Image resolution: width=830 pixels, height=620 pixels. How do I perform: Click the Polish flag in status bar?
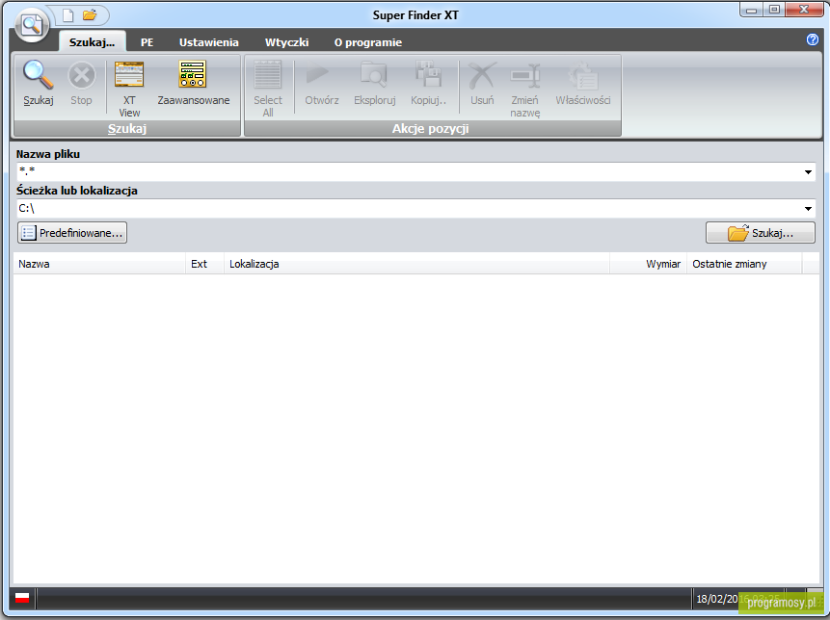(x=22, y=598)
